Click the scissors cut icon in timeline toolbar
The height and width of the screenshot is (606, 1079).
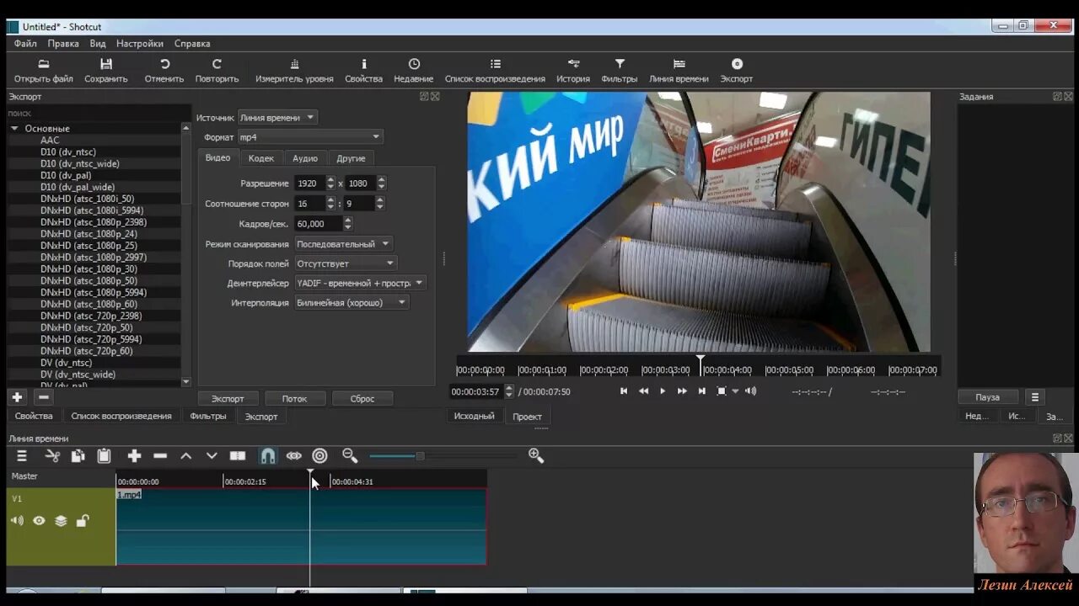point(52,456)
